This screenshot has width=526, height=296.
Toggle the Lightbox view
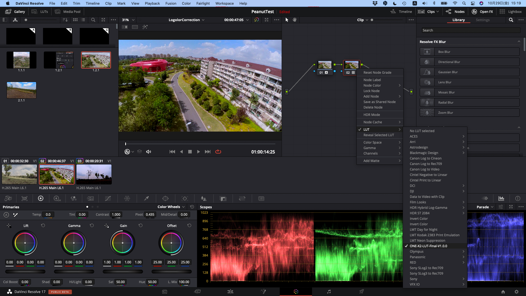[x=510, y=12]
